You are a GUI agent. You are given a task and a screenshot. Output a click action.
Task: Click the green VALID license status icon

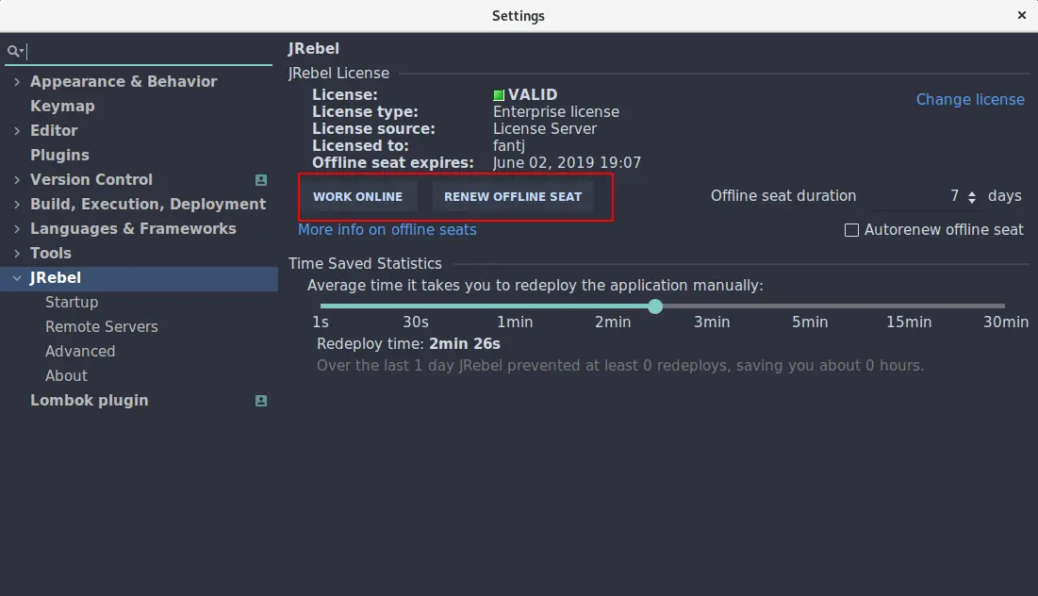pyautogui.click(x=499, y=95)
